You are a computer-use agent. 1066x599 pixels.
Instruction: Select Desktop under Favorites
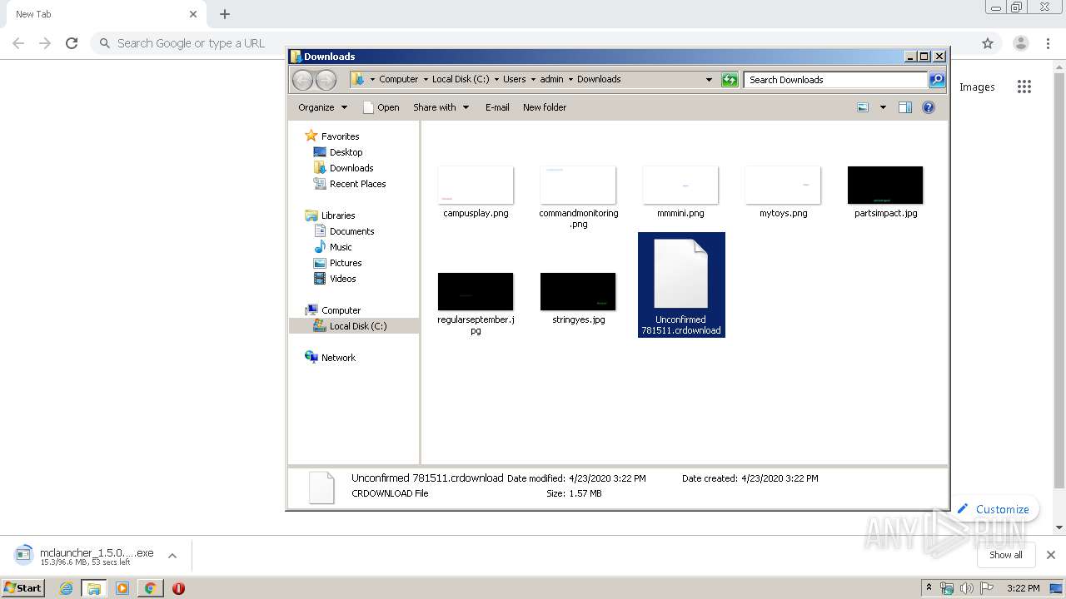pyautogui.click(x=338, y=152)
